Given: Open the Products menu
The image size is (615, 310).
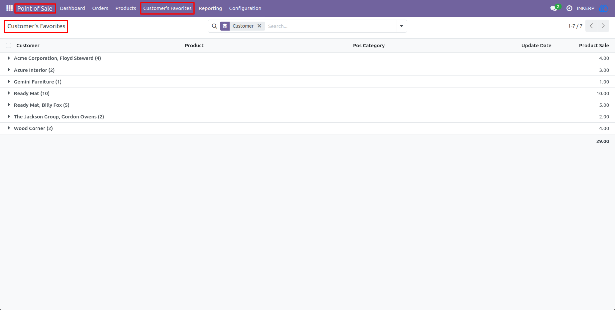Looking at the screenshot, I should tap(125, 8).
